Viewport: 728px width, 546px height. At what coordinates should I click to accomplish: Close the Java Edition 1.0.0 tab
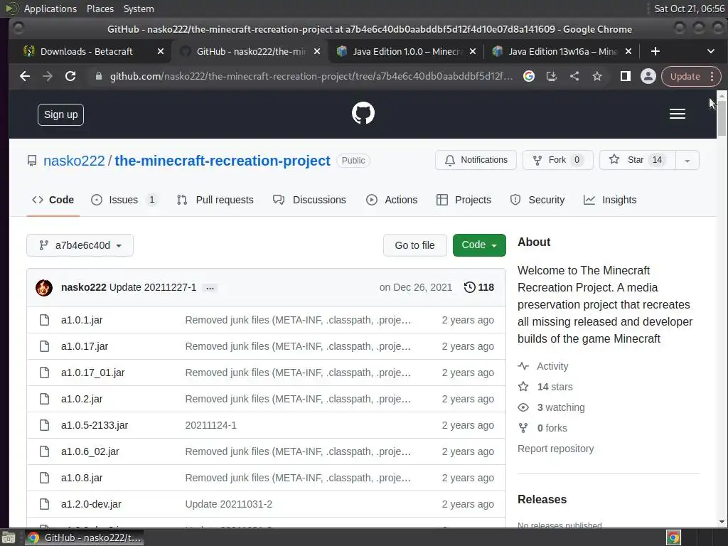(473, 51)
